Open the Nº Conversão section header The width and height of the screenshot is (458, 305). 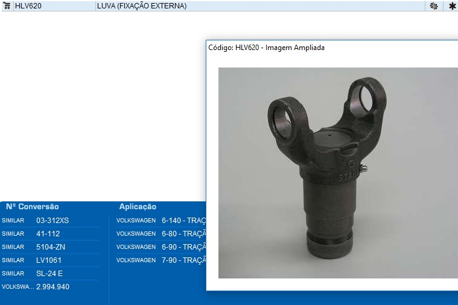pos(32,207)
